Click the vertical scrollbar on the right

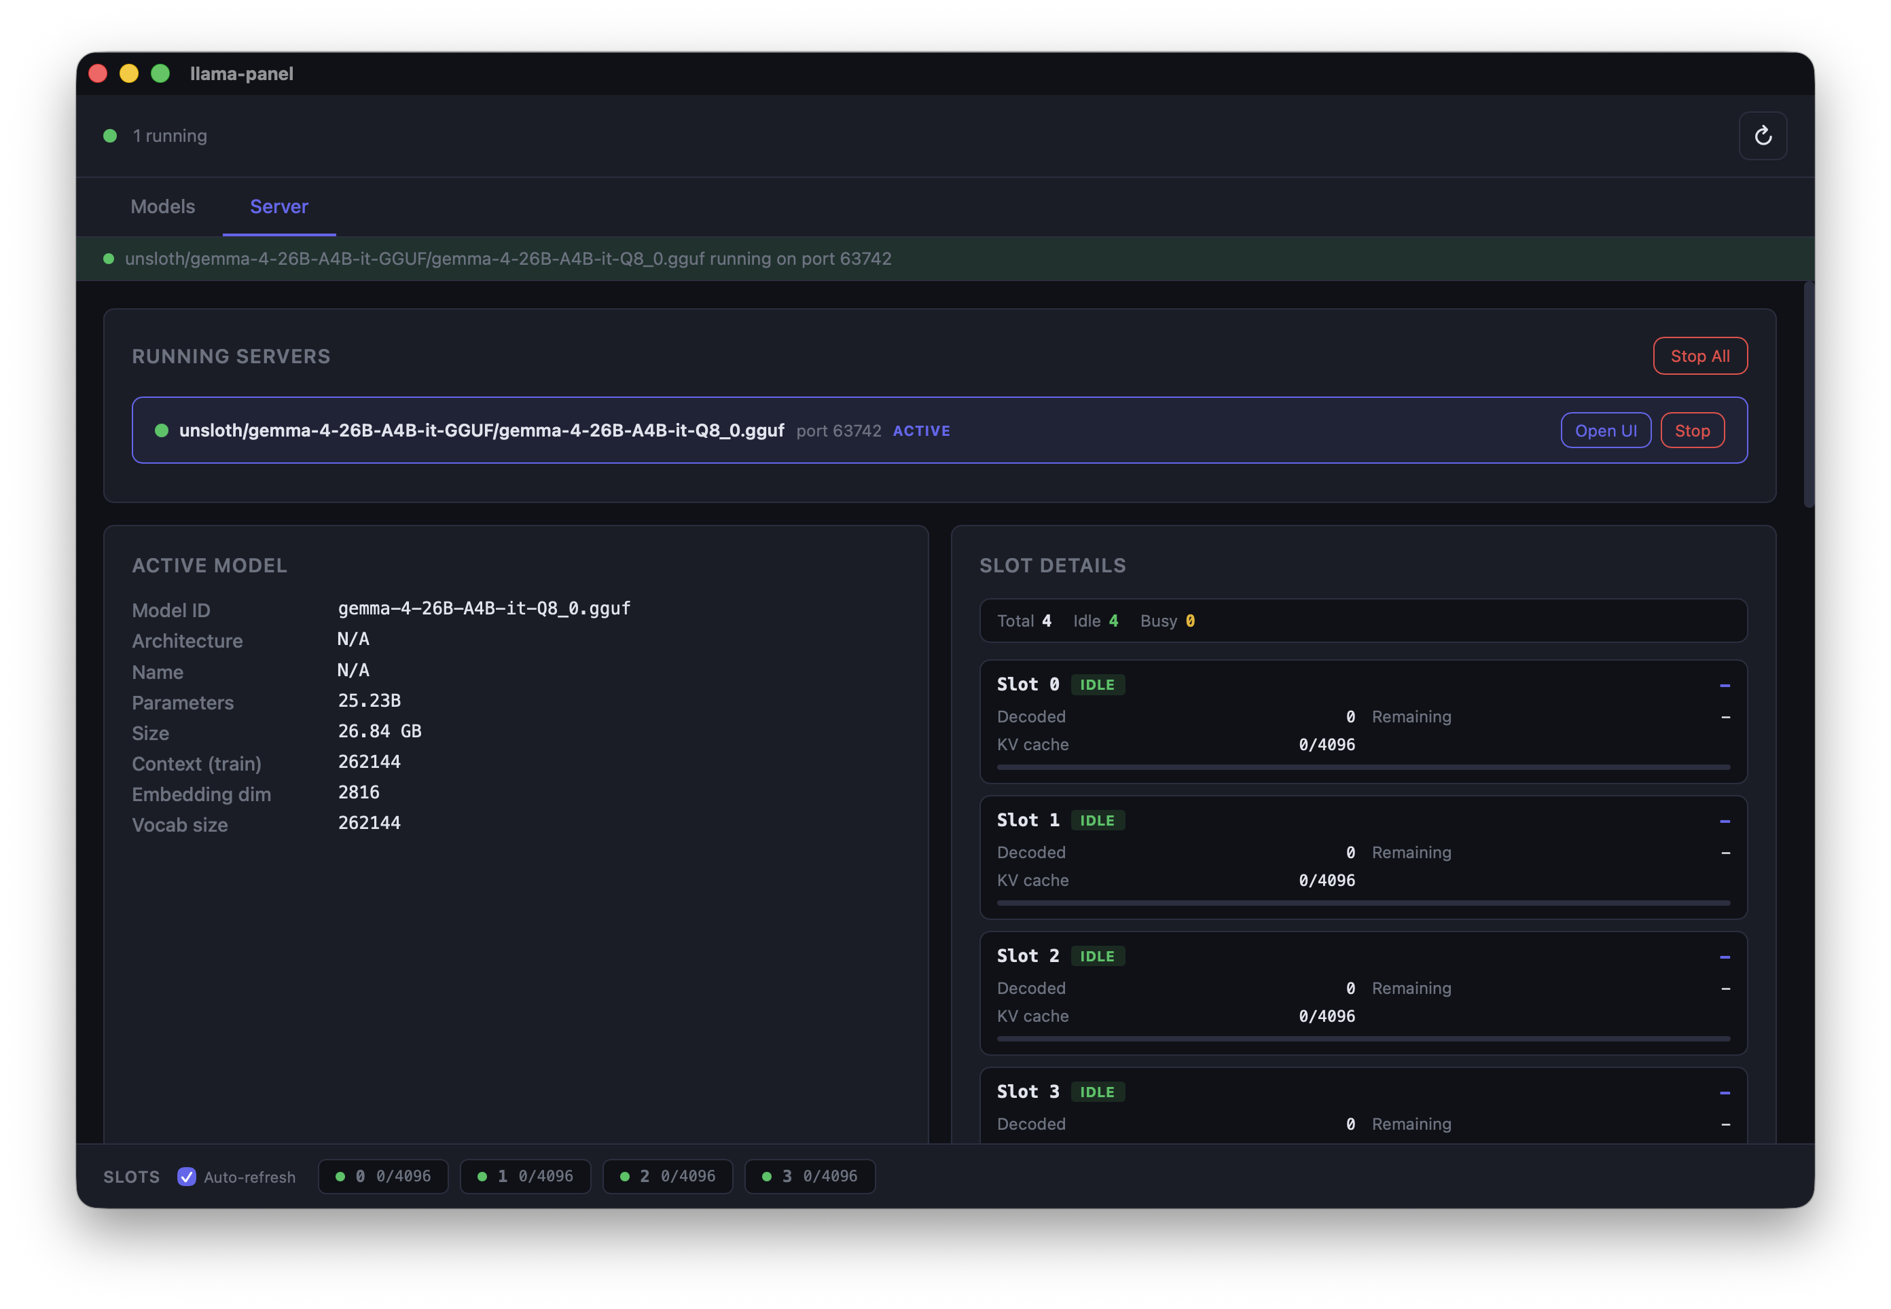(1808, 394)
